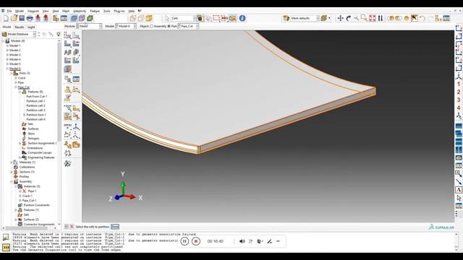Show the message area icon
The width and height of the screenshot is (463, 260).
click(x=6, y=238)
